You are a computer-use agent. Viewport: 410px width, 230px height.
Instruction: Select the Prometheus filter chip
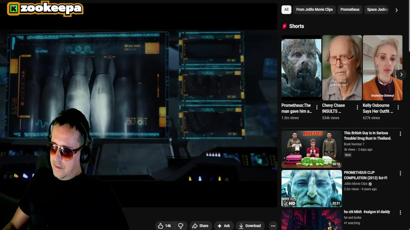point(350,10)
